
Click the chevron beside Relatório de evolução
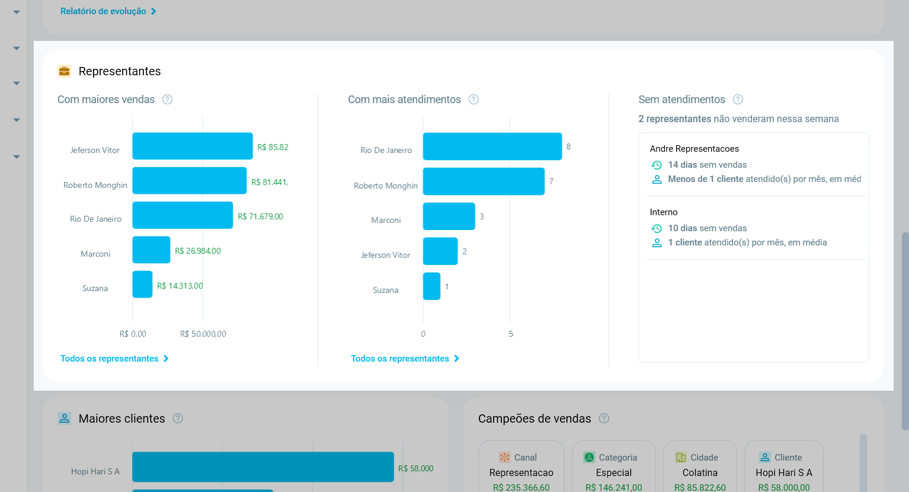[x=153, y=11]
